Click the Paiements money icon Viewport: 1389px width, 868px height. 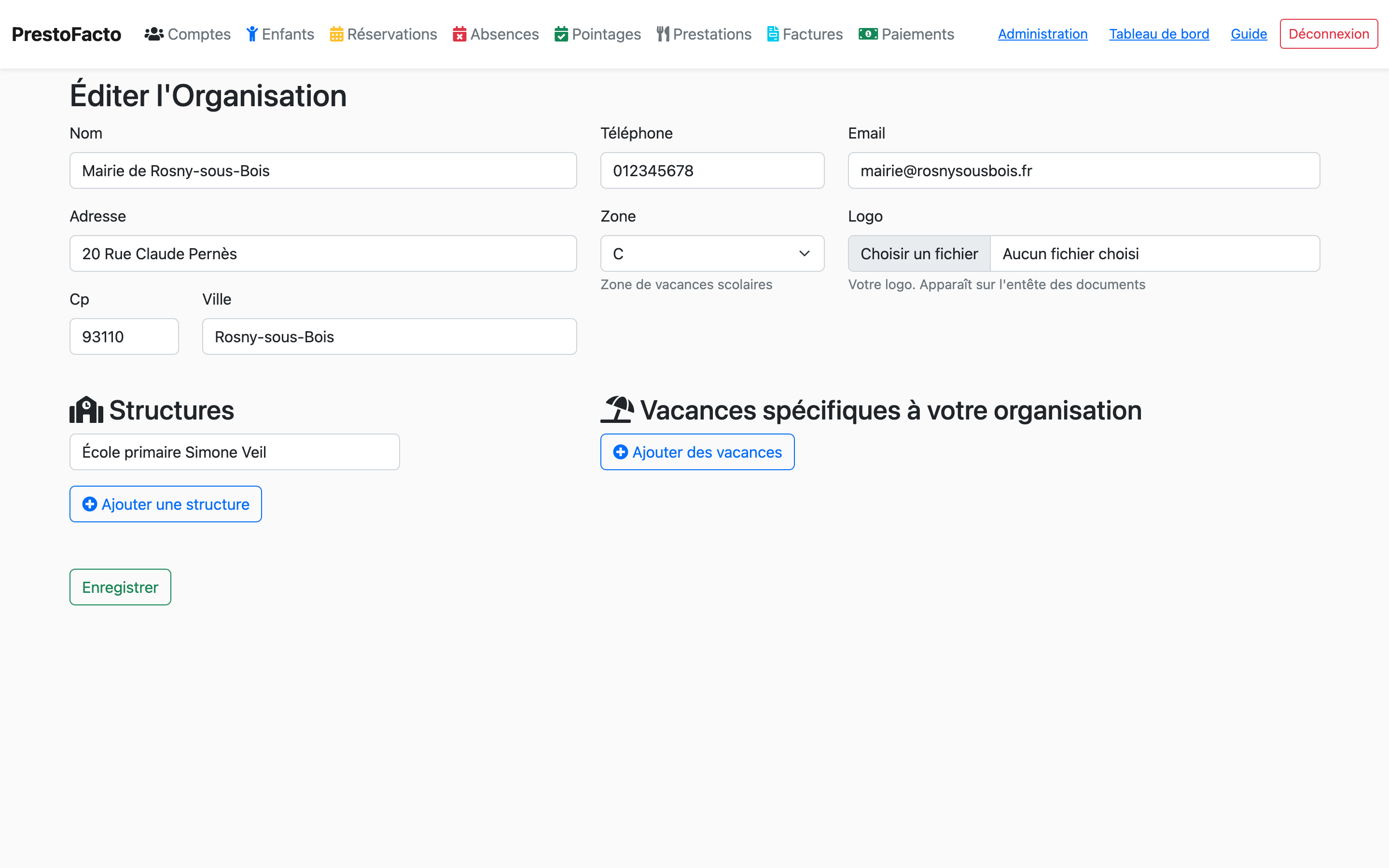tap(867, 34)
